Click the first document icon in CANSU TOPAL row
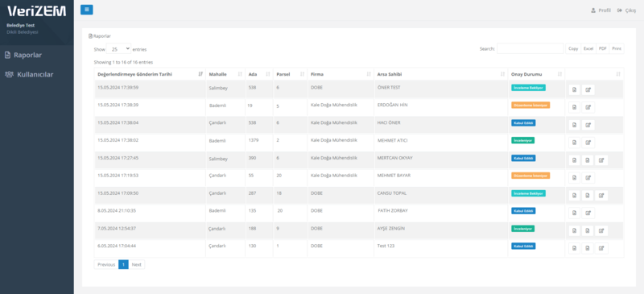The height and width of the screenshot is (294, 644). [x=575, y=195]
